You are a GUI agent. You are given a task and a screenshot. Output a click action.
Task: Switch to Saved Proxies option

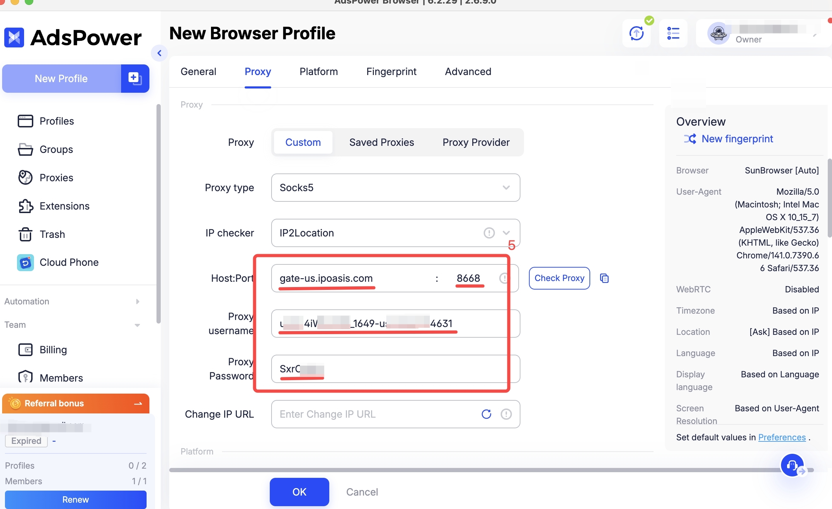[x=381, y=142]
